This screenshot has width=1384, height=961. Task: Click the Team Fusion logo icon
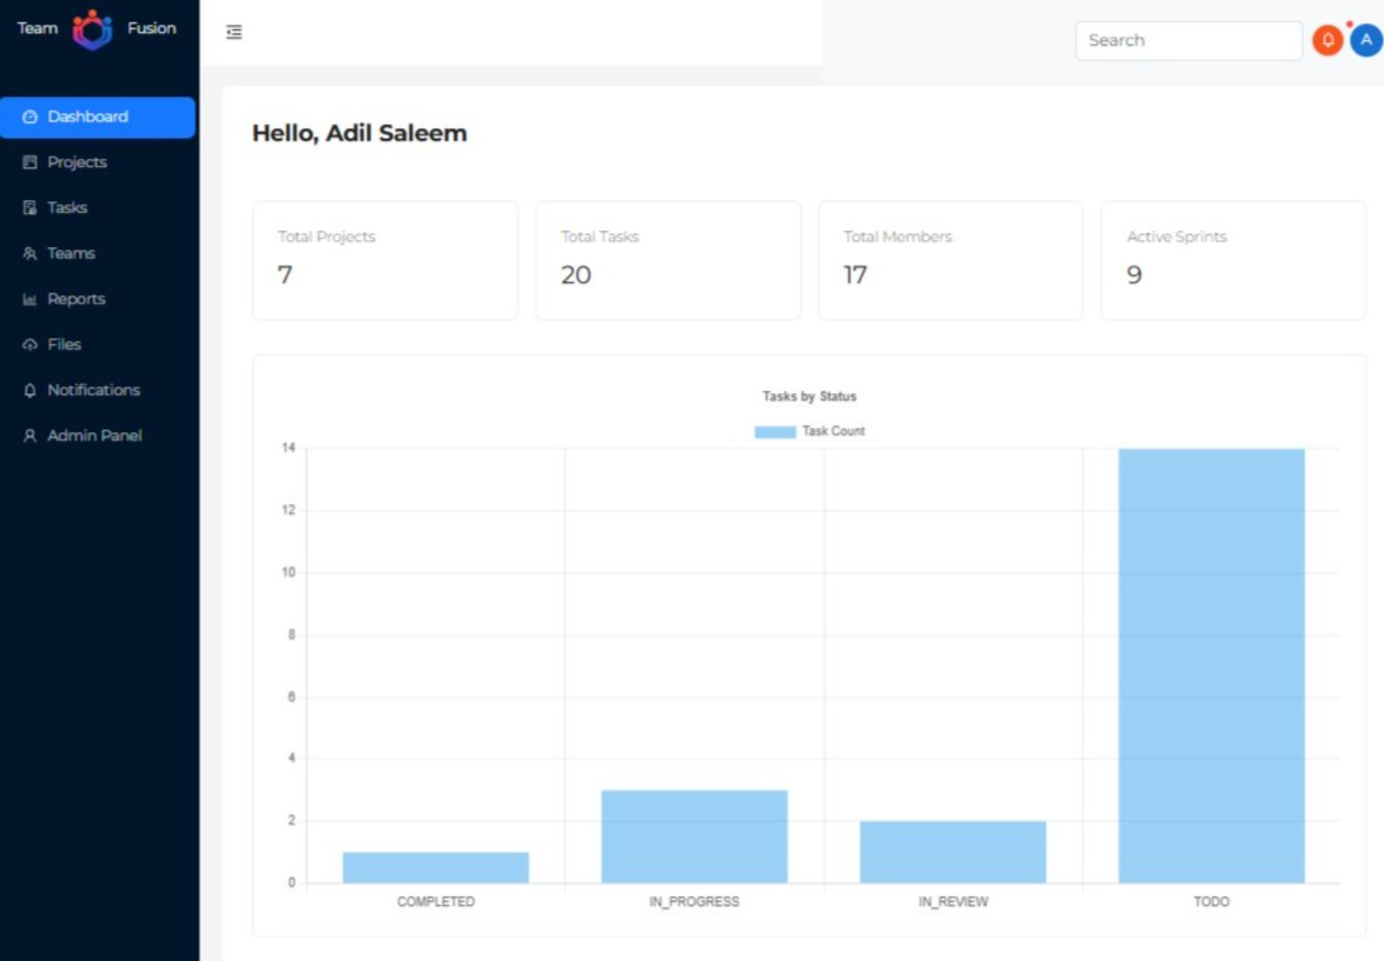tap(92, 30)
